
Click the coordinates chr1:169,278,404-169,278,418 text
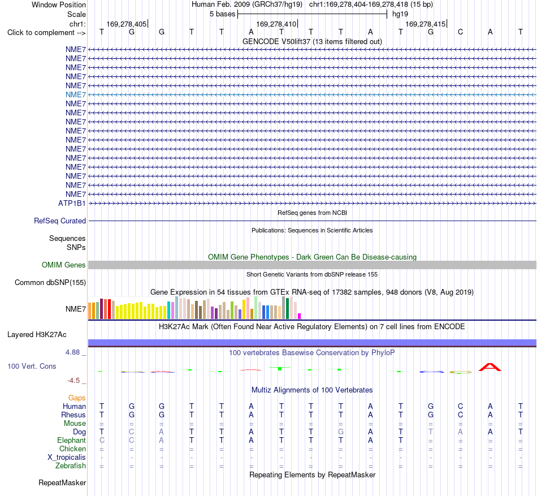(x=371, y=5)
